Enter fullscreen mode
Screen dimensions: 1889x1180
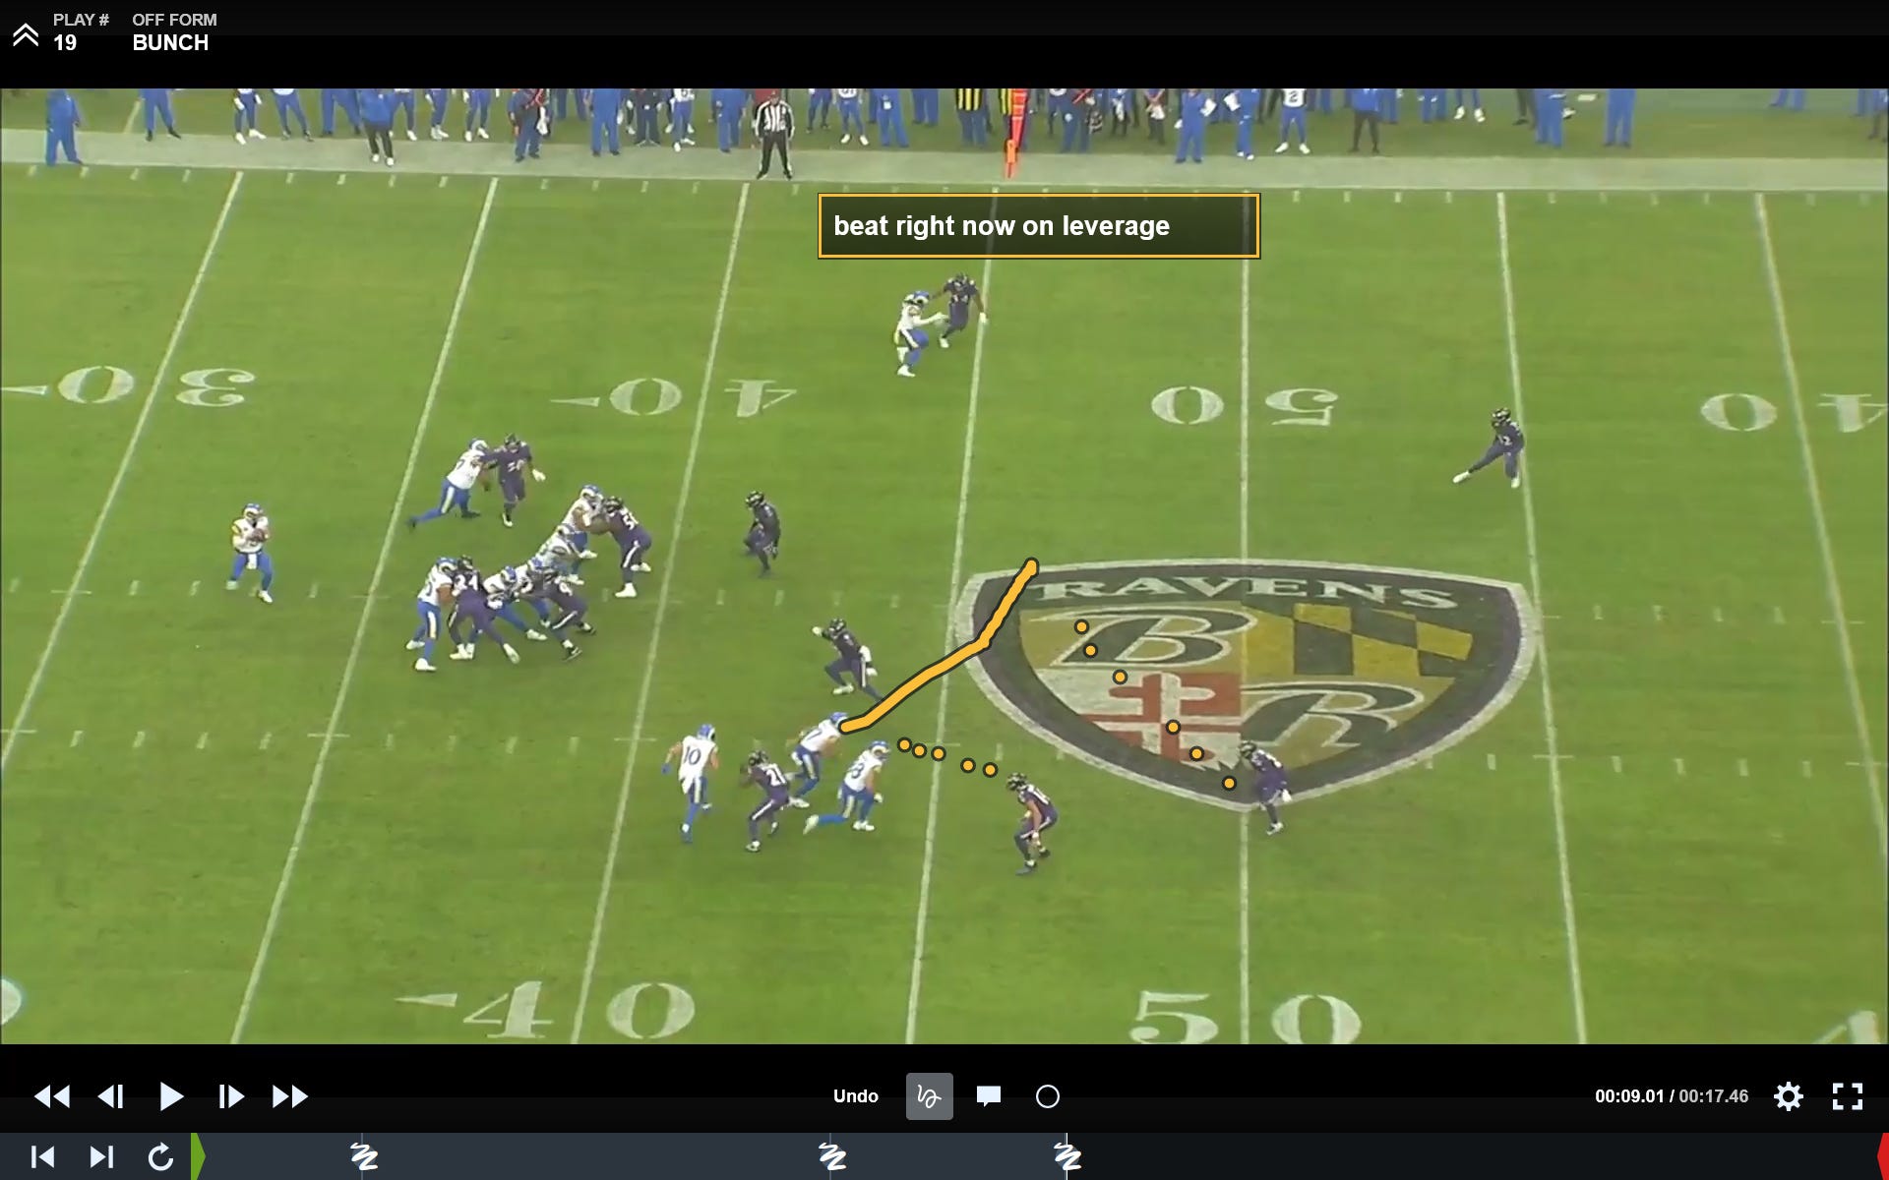(1848, 1096)
